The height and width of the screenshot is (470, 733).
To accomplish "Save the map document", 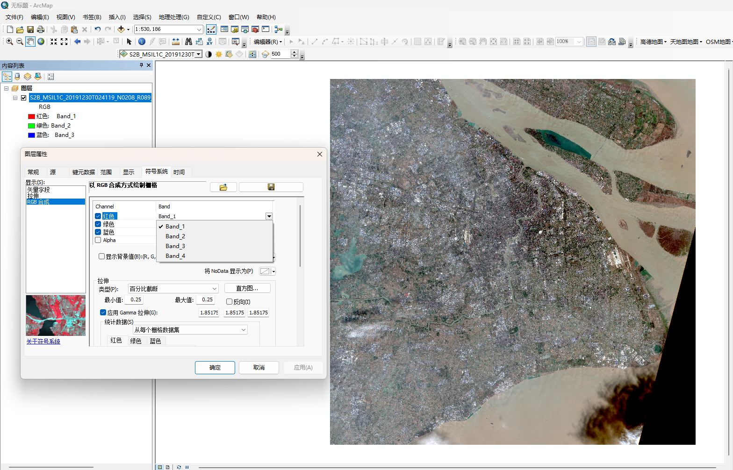I will point(30,29).
